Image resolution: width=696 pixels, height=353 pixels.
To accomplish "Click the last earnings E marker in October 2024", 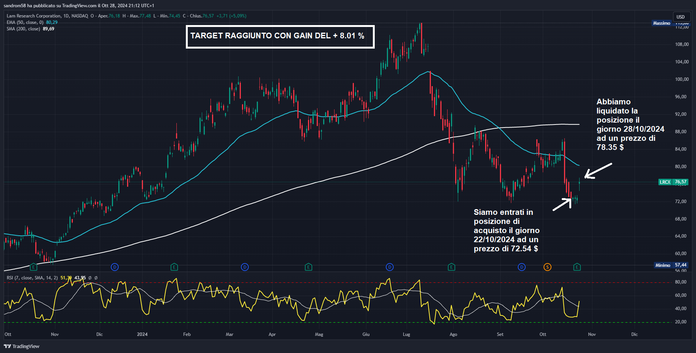I will click(x=577, y=267).
